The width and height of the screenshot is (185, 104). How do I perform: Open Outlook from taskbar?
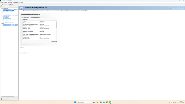[x=104, y=102]
